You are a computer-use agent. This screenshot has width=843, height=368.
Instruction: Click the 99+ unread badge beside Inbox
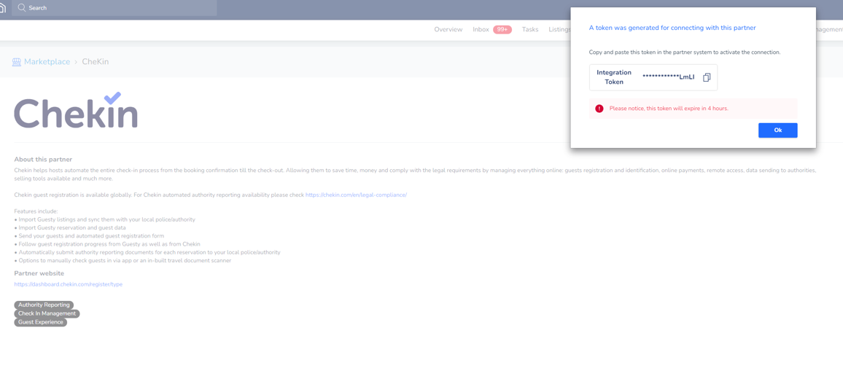coord(502,30)
